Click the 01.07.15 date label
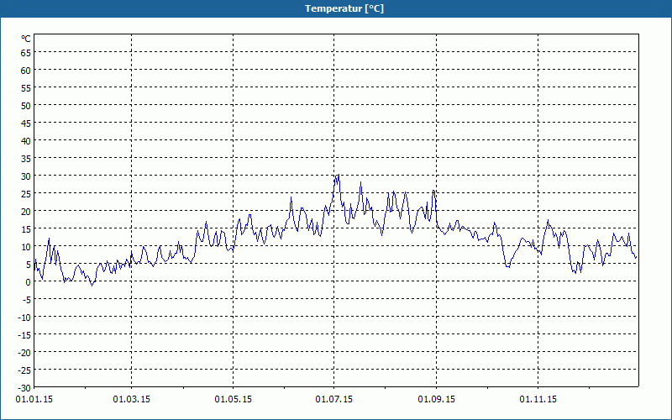The width and height of the screenshot is (672, 420). point(333,400)
